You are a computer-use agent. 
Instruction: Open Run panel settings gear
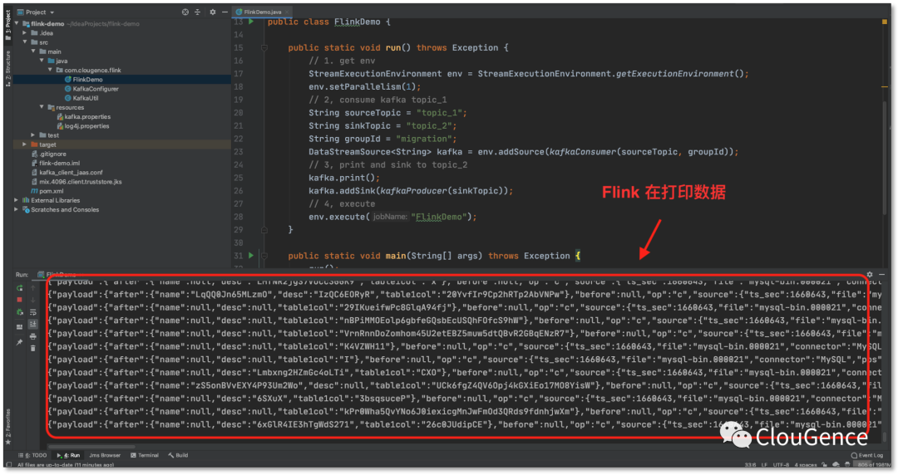click(870, 275)
